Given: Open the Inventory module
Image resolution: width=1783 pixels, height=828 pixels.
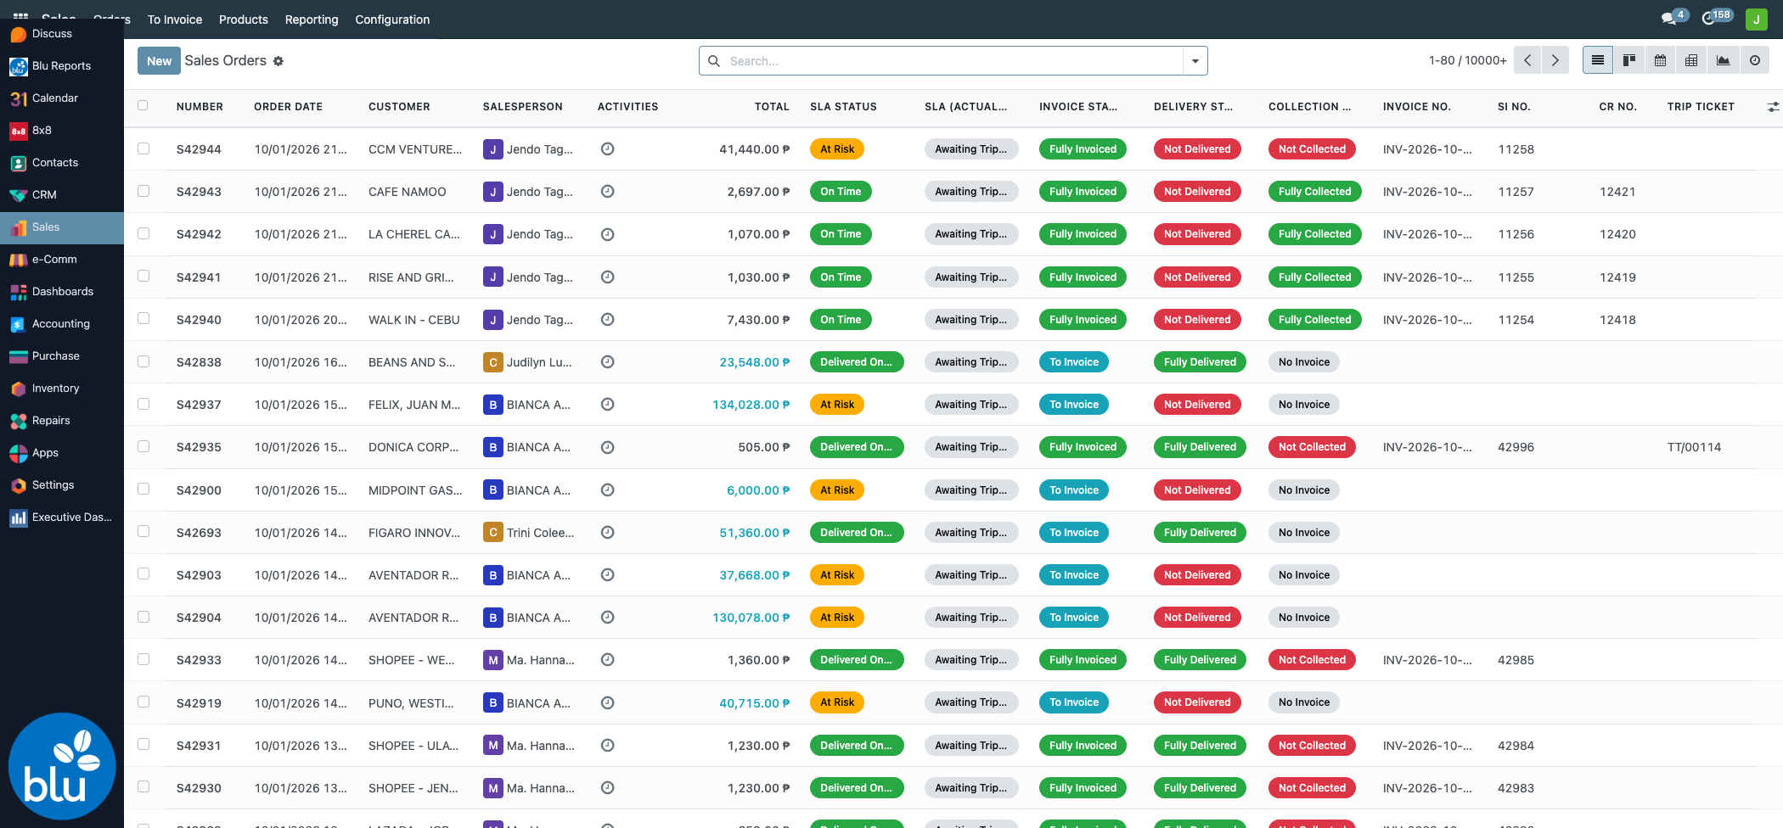Looking at the screenshot, I should (61, 389).
